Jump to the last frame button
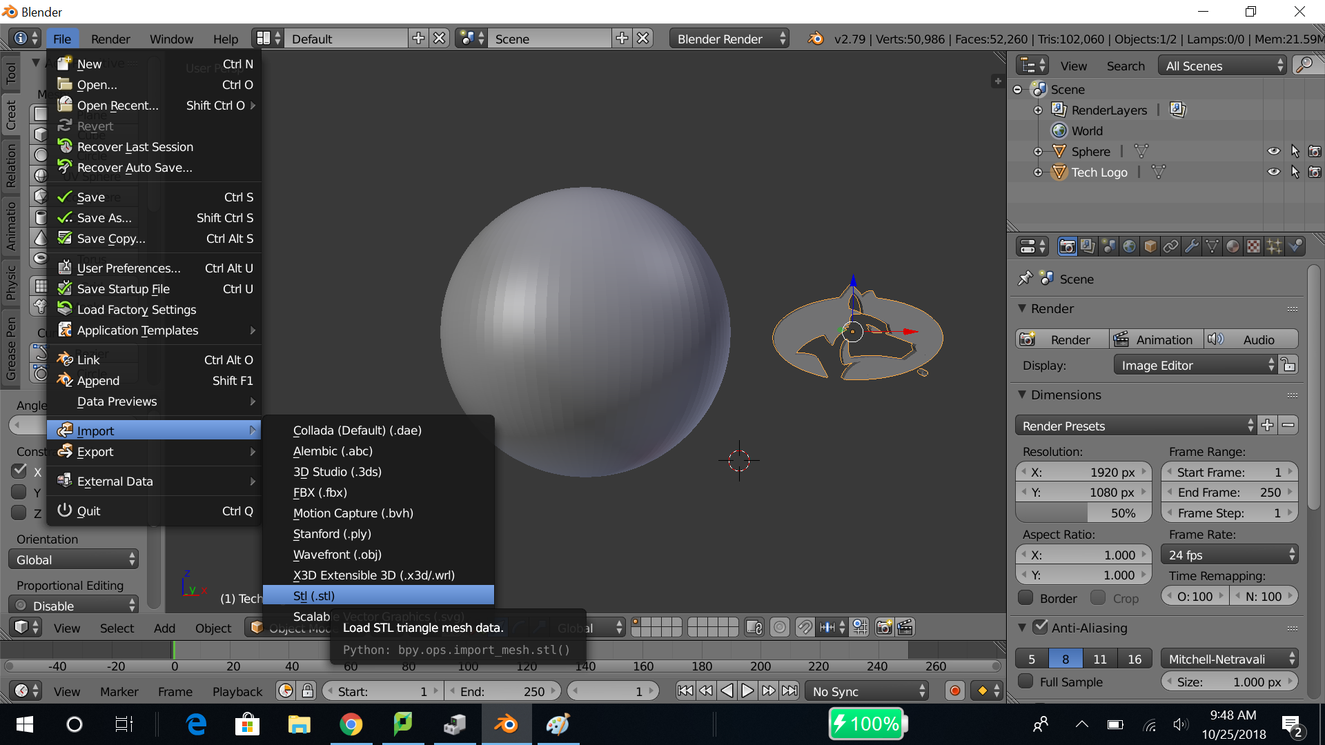 (x=790, y=691)
